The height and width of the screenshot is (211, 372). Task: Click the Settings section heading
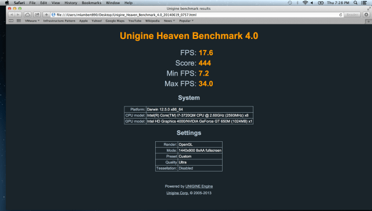click(189, 133)
